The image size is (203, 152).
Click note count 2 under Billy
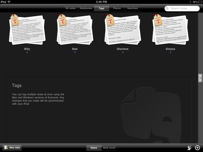(x=27, y=52)
